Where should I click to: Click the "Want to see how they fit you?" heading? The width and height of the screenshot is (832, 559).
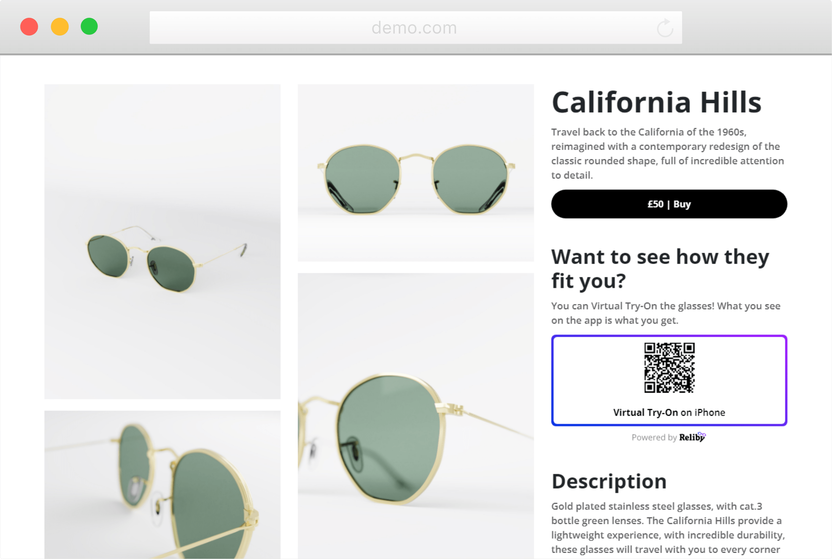tap(660, 269)
